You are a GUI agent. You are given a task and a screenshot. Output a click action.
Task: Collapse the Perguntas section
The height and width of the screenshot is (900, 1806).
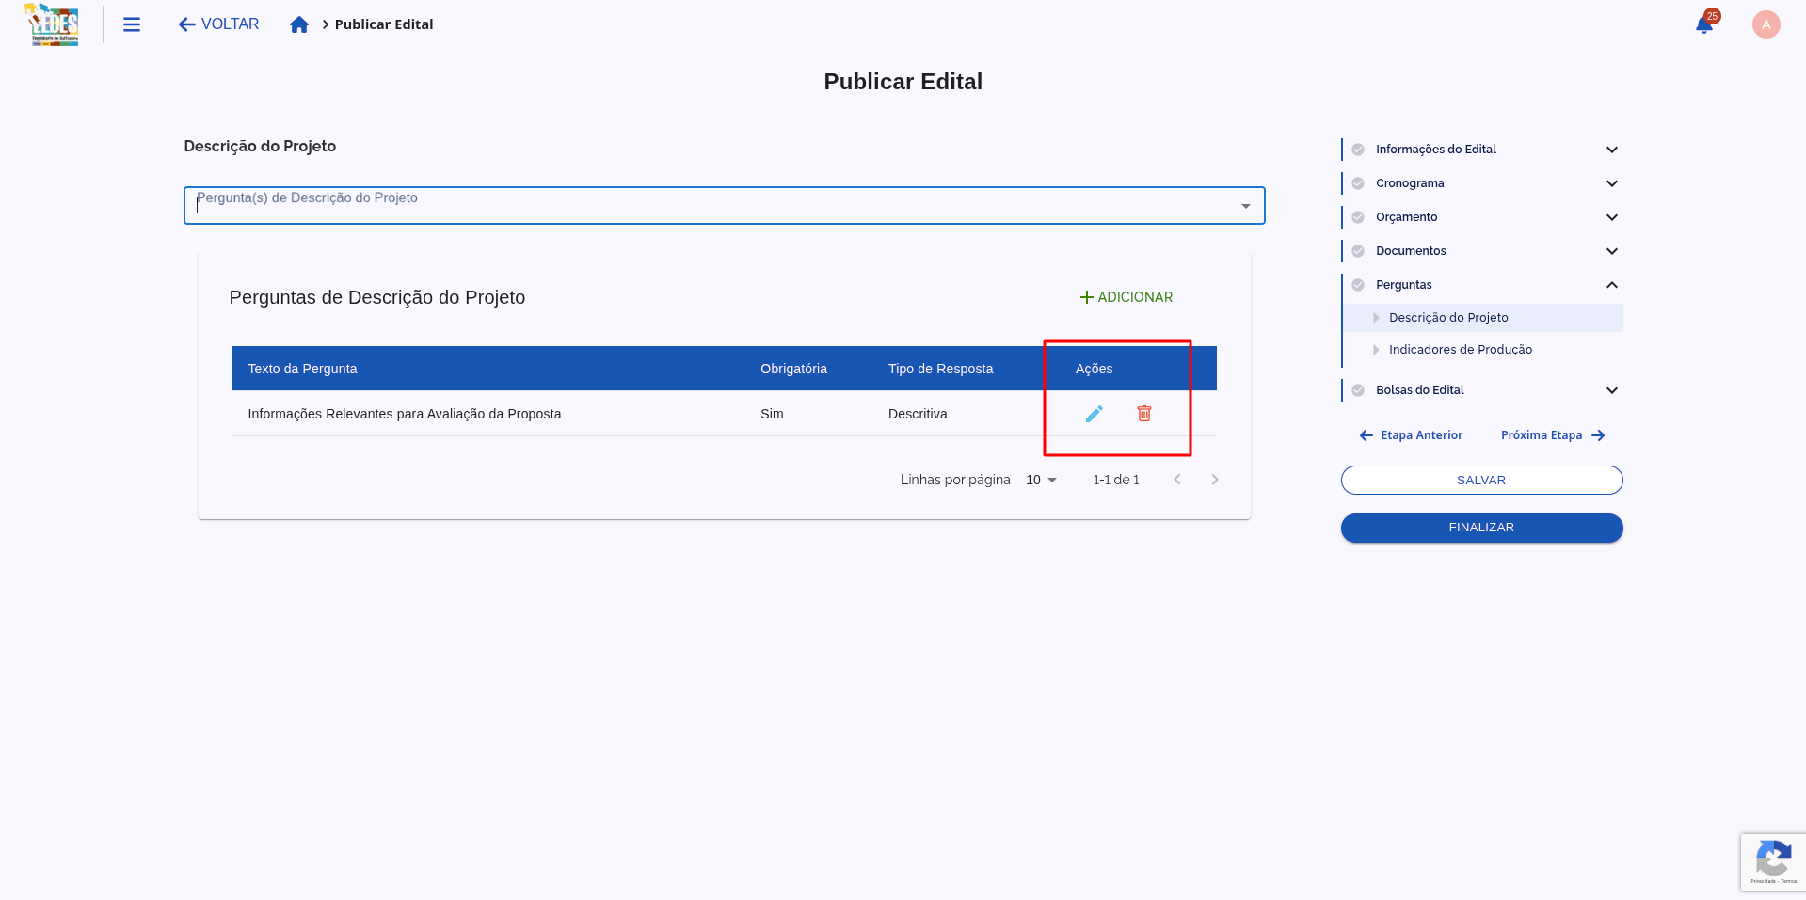1611,284
